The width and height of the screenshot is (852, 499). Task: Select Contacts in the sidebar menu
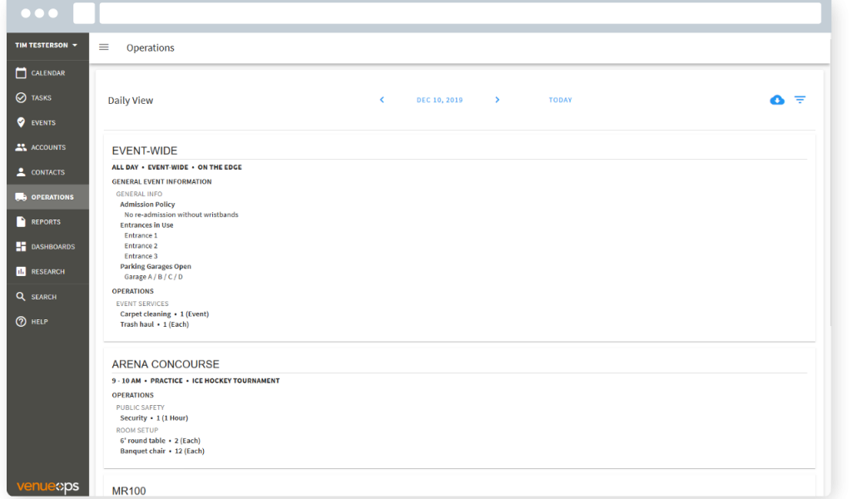pos(47,172)
